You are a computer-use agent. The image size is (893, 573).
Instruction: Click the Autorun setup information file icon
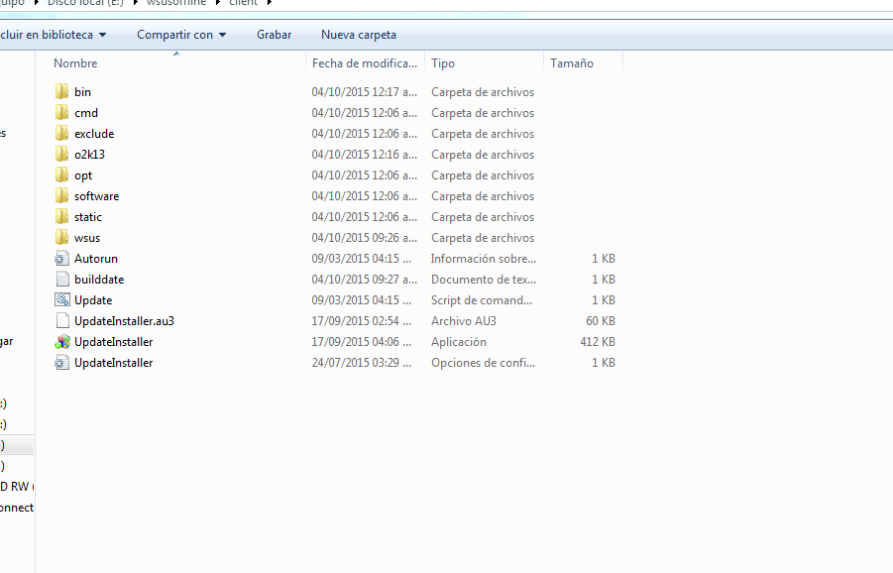(62, 259)
